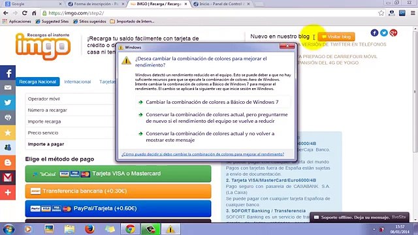Image resolution: width=418 pixels, height=235 pixels.
Task: Switch to the Forma de inscripción tab
Action: pyautogui.click(x=96, y=4)
